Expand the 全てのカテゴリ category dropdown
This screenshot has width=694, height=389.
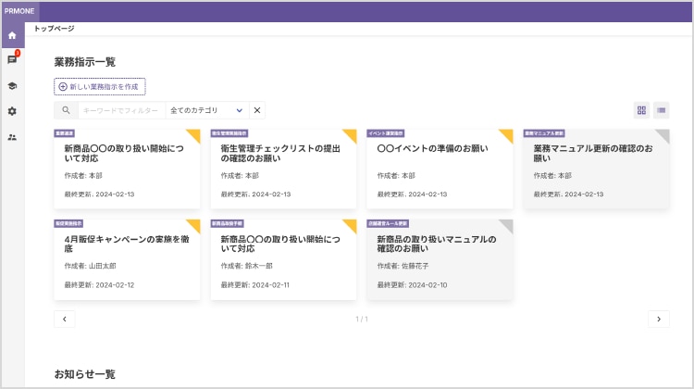coord(207,110)
